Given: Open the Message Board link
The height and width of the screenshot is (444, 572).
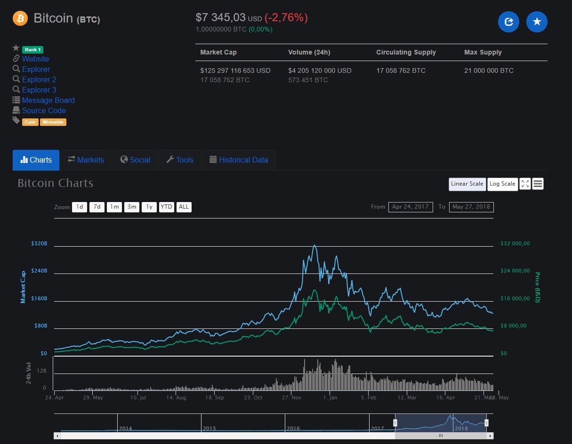Looking at the screenshot, I should coord(48,100).
